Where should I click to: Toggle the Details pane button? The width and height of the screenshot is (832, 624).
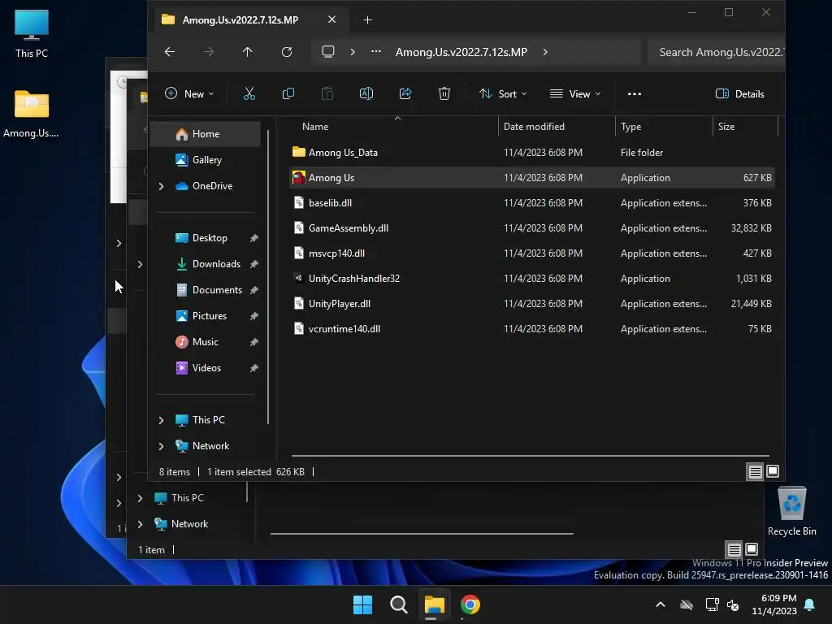739,94
